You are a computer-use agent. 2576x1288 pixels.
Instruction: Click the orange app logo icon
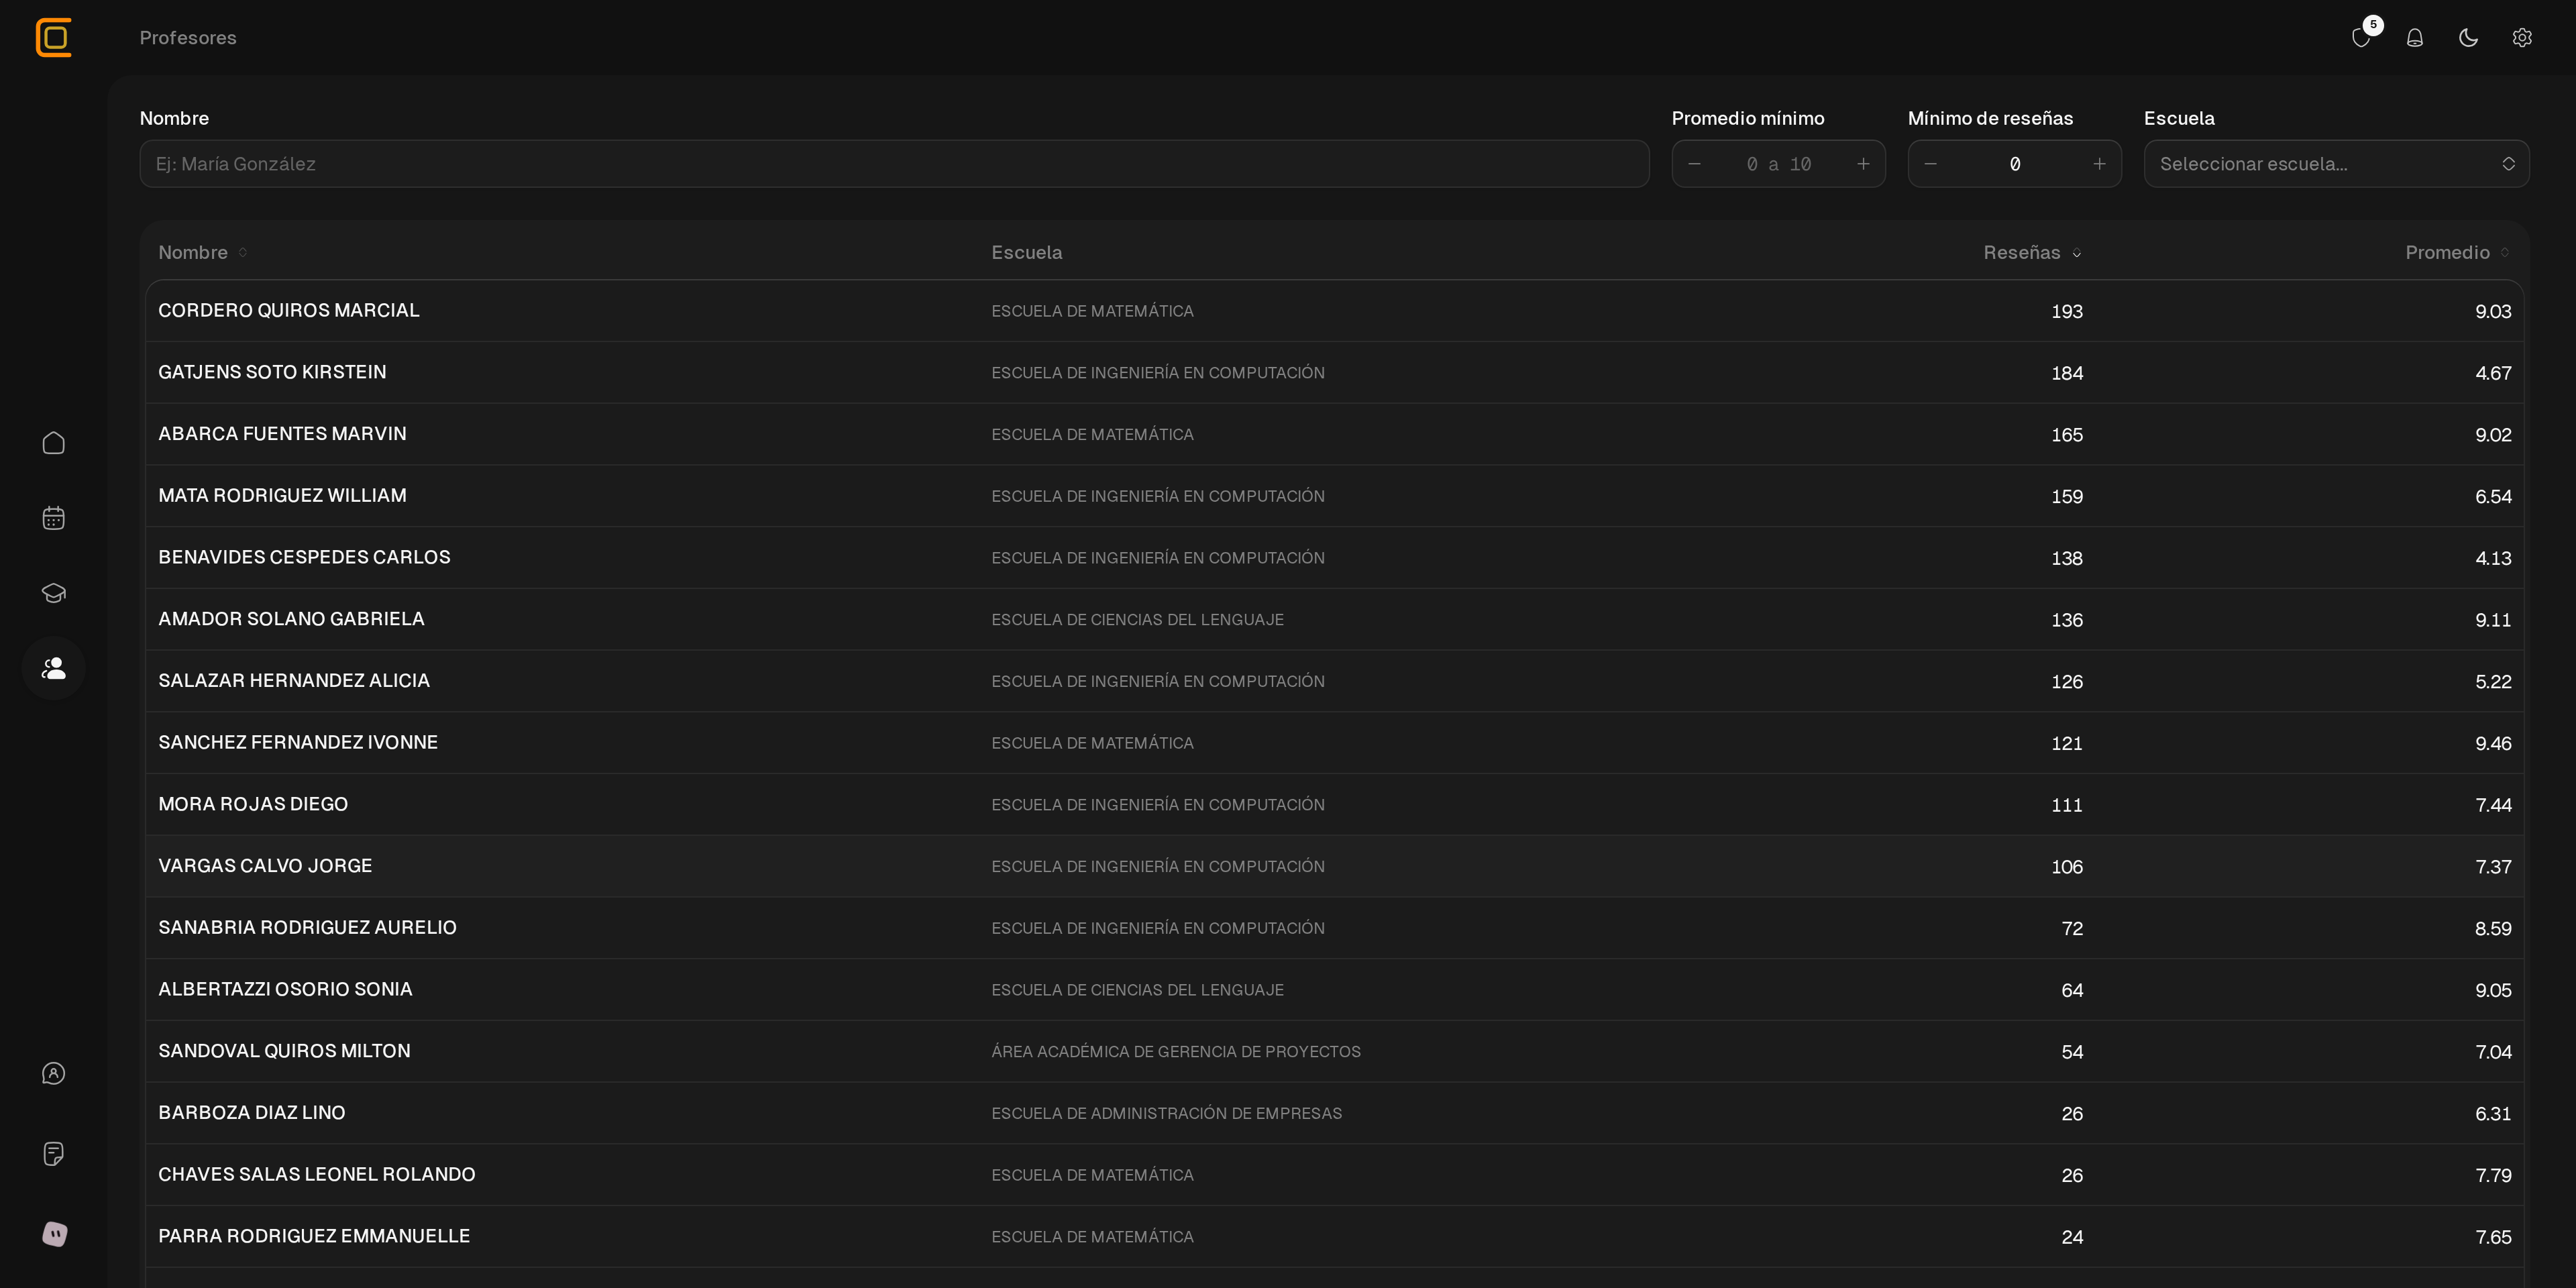pyautogui.click(x=54, y=38)
